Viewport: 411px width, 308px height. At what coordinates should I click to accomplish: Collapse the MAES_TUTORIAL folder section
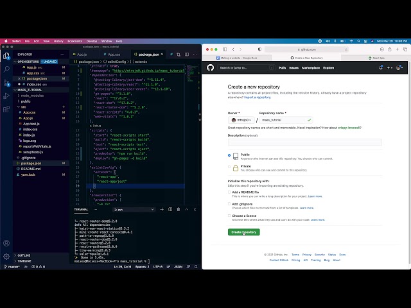click(x=30, y=90)
